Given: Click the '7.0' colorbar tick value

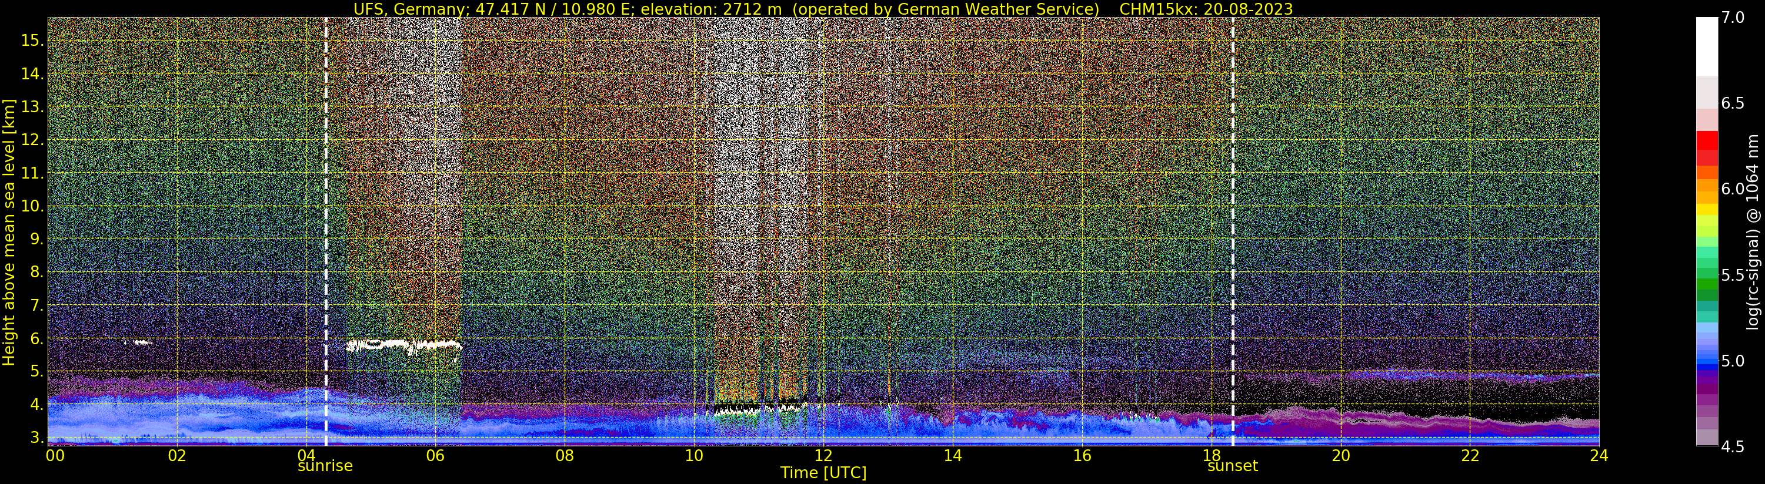Looking at the screenshot, I should pos(1732,18).
